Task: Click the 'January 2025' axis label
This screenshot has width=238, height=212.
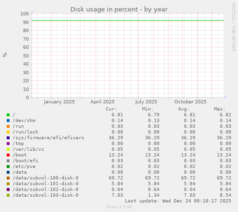Action: pyautogui.click(x=59, y=102)
